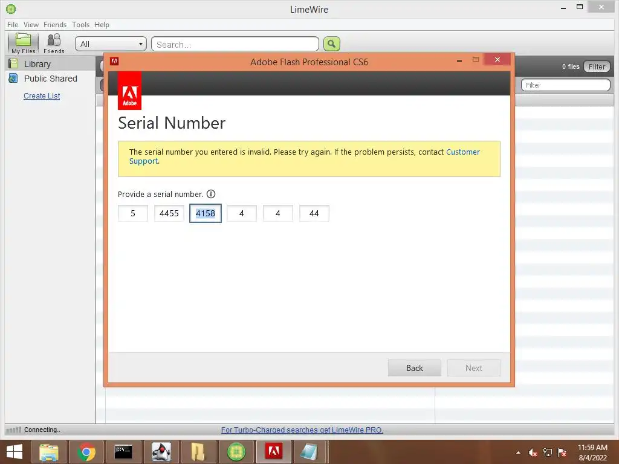Image resolution: width=619 pixels, height=464 pixels.
Task: Click the Connecting status text
Action: (42, 430)
